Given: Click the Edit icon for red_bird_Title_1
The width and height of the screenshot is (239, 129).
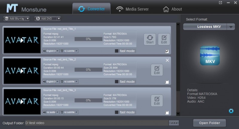Looking at the screenshot, I should (164, 39).
